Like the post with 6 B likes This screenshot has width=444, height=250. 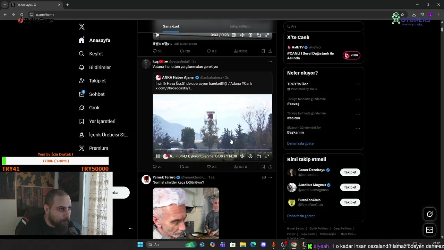(x=212, y=51)
